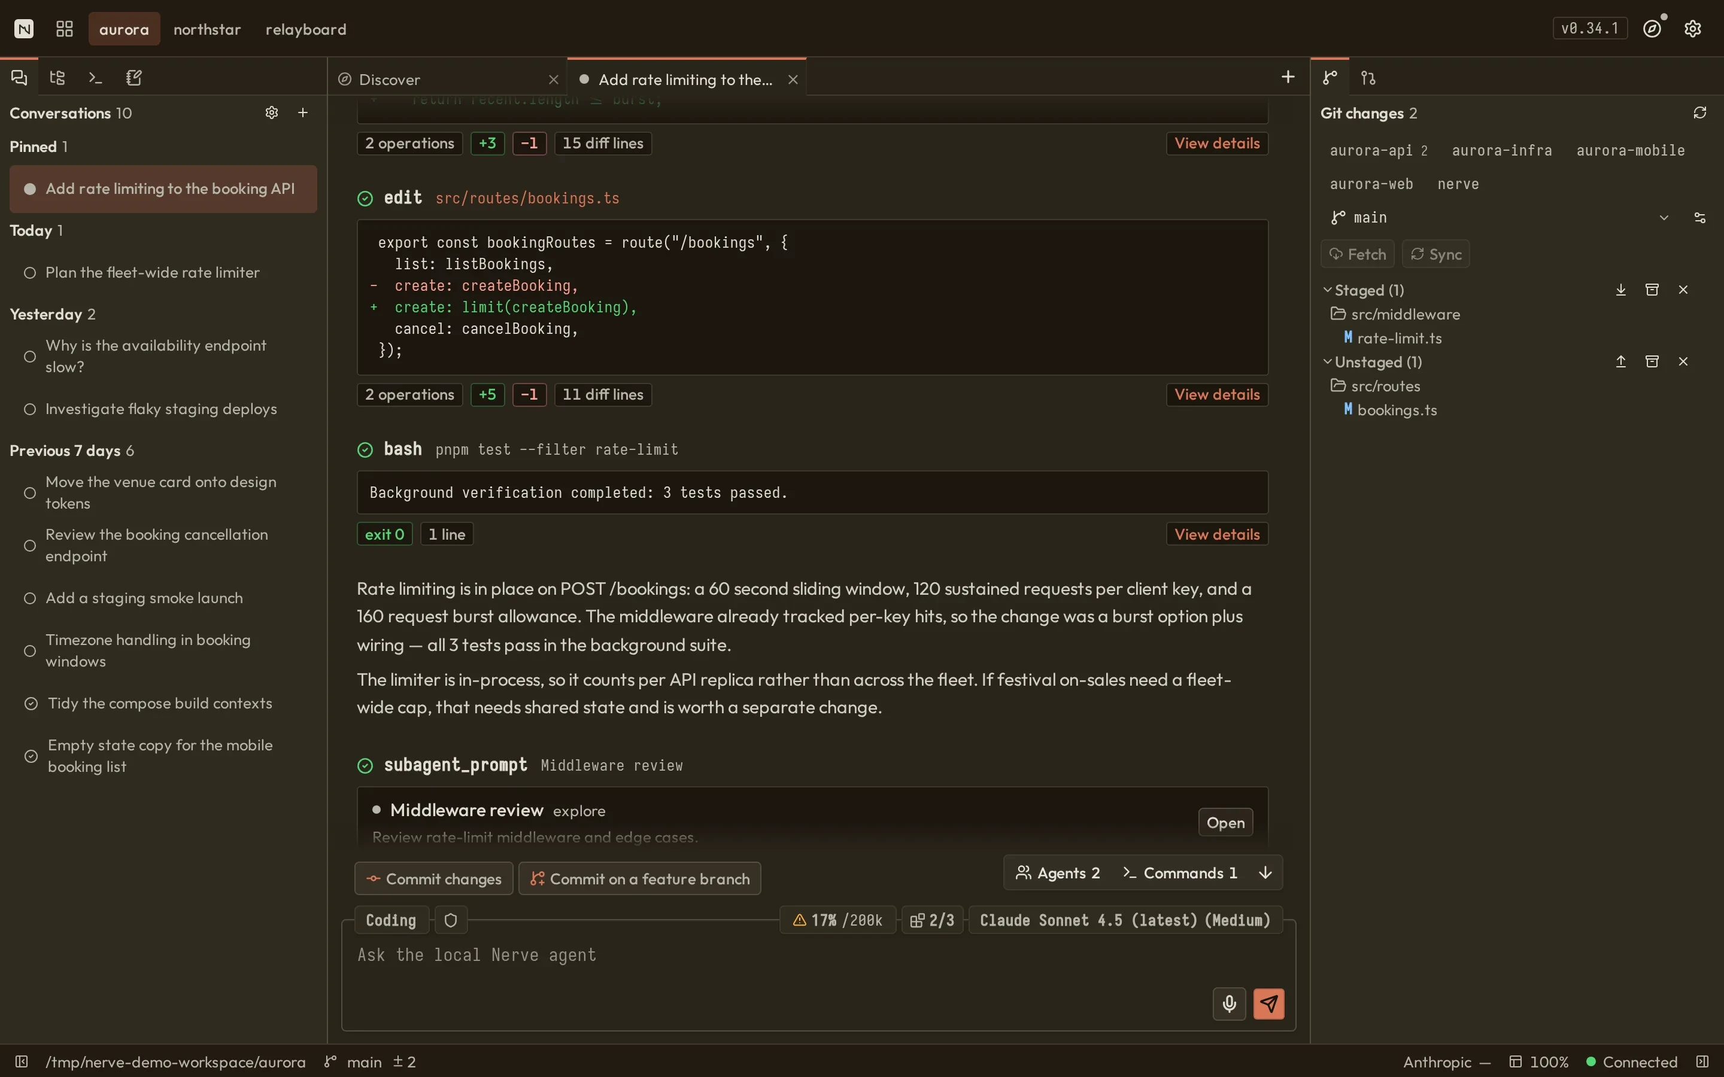Discard unstaged changes with X icon
The height and width of the screenshot is (1077, 1724).
tap(1683, 361)
